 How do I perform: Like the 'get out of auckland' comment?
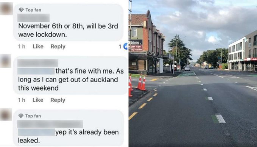pos(38,100)
